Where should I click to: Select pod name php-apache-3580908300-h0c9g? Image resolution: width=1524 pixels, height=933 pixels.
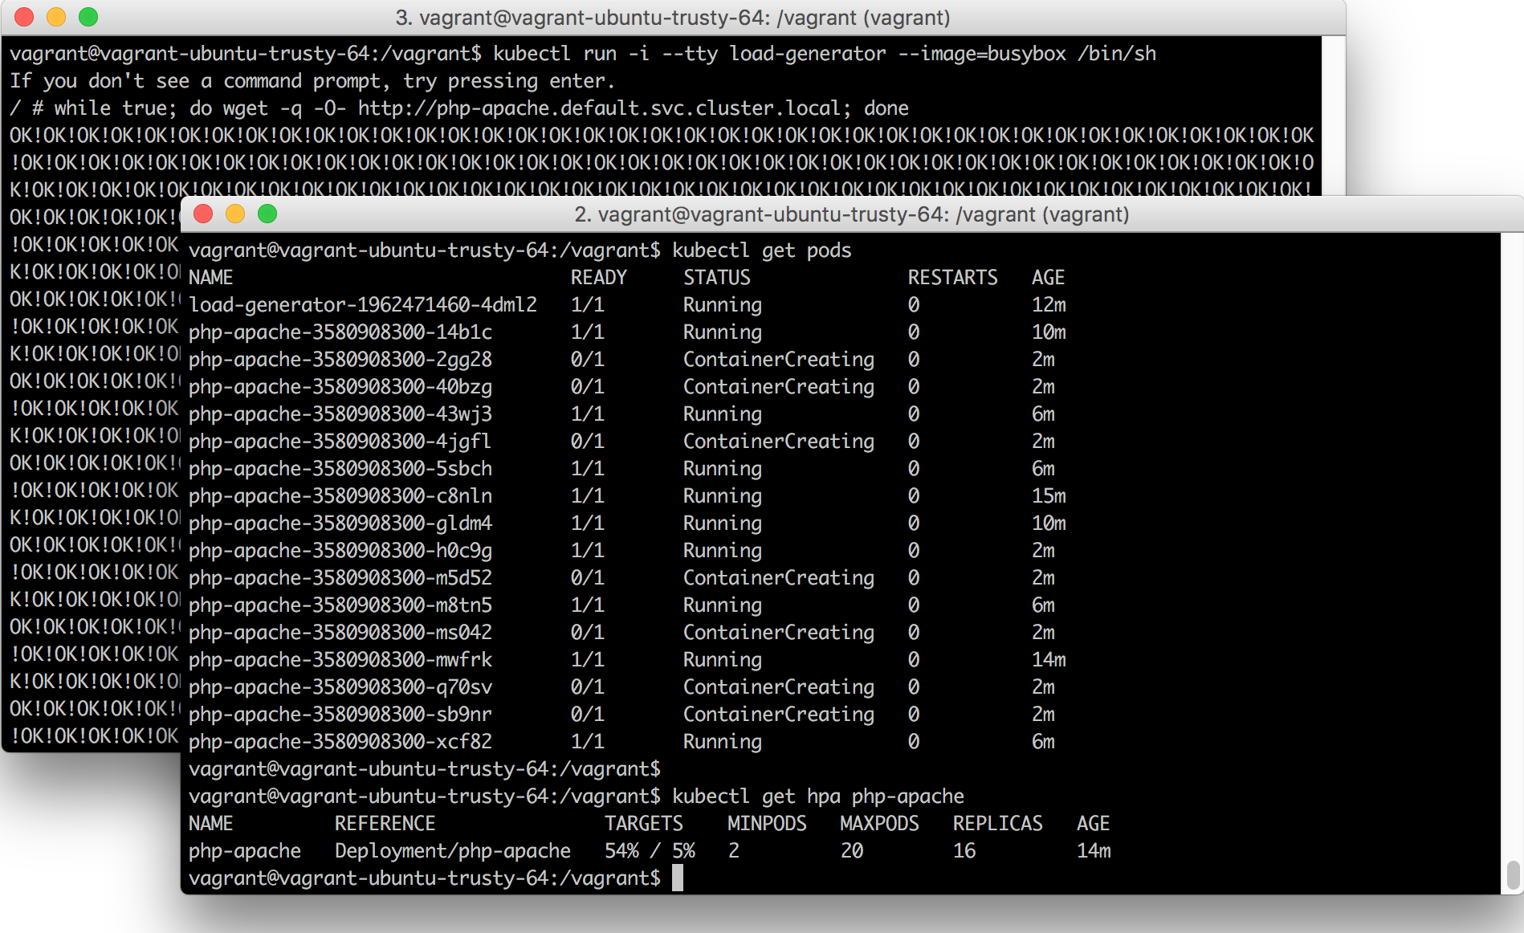(x=340, y=551)
